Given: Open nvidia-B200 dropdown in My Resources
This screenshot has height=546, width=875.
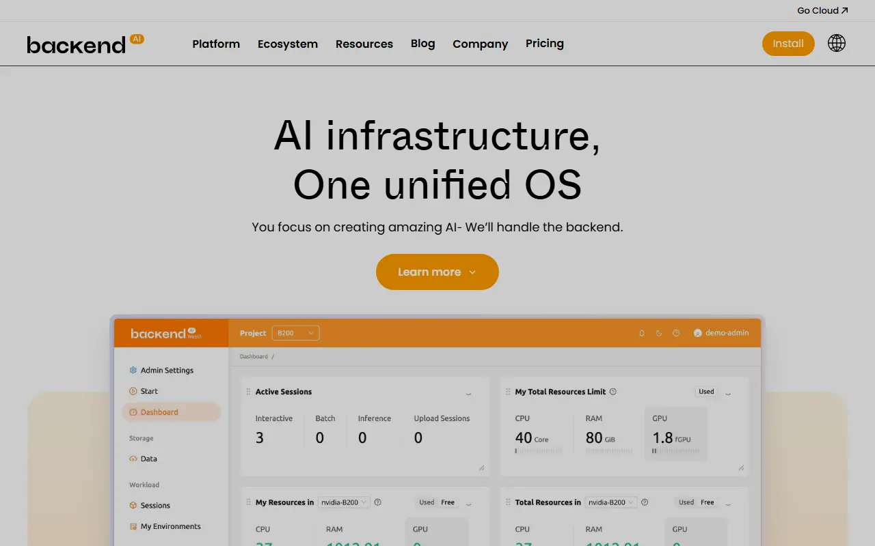Looking at the screenshot, I should 345,502.
